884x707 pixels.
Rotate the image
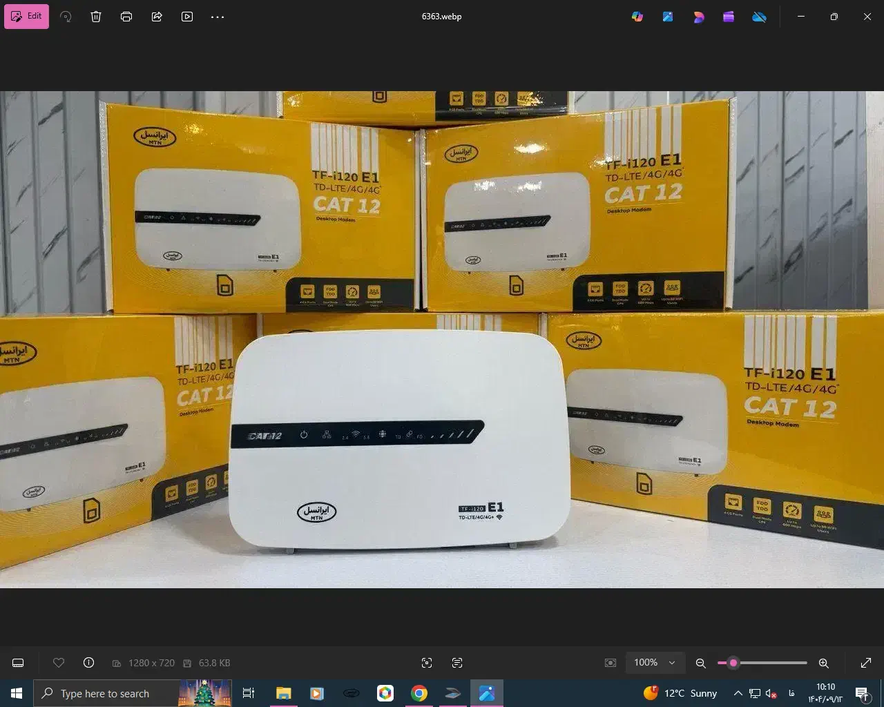pyautogui.click(x=66, y=17)
